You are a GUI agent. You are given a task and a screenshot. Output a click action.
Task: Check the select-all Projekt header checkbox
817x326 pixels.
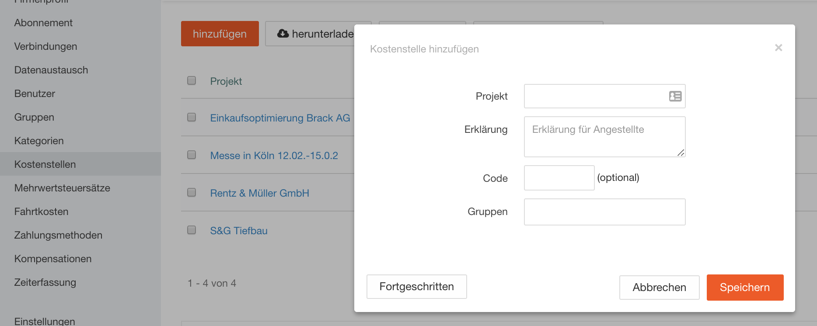point(192,80)
